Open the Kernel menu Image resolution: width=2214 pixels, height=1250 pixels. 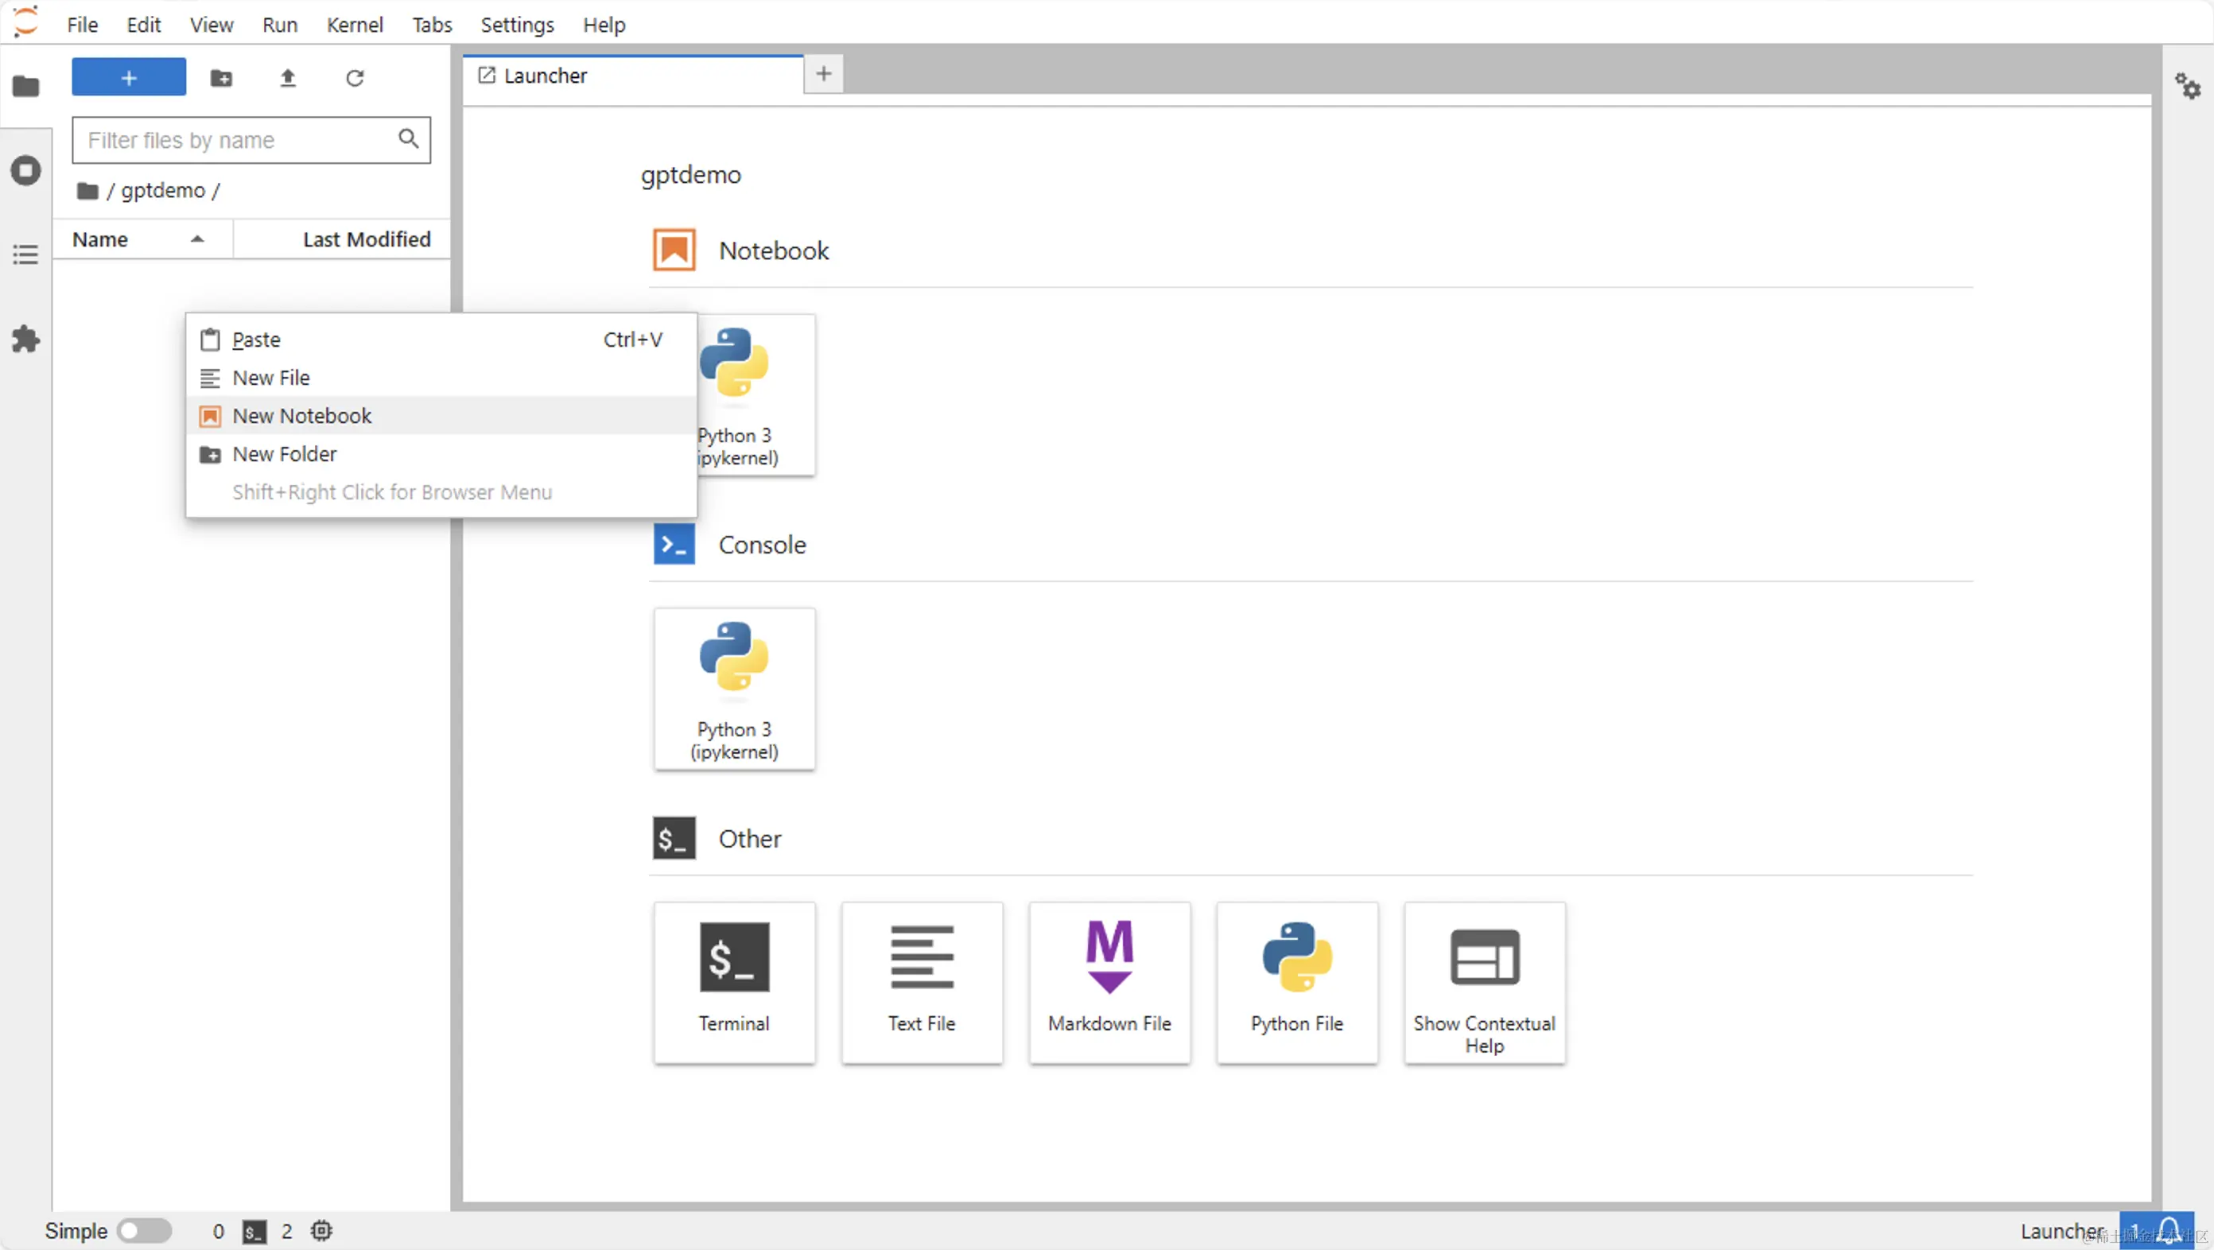(354, 25)
